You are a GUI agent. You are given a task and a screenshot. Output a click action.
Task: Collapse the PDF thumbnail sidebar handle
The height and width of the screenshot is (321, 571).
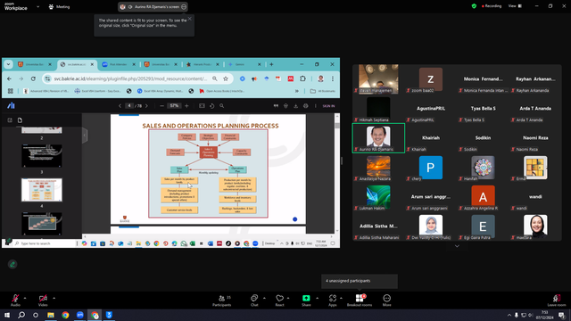click(x=85, y=136)
